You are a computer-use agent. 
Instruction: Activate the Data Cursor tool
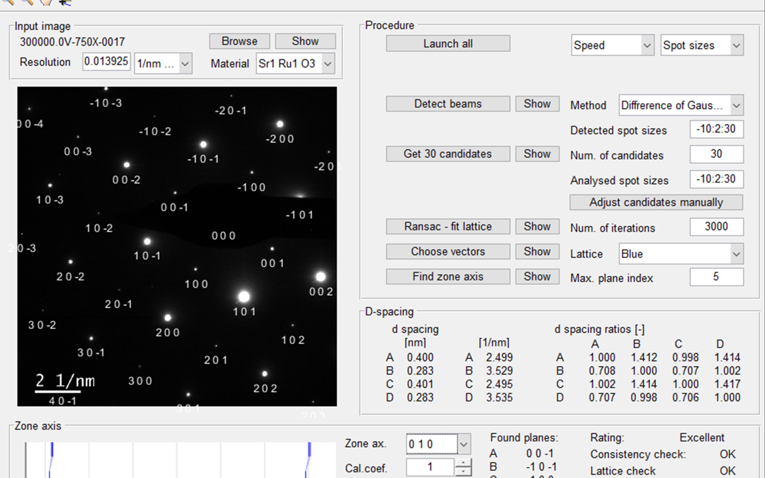tap(65, 2)
